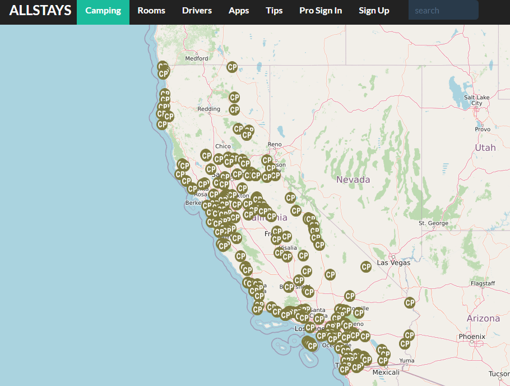Select the CP marker east of Visalia label
510x386 pixels.
pyautogui.click(x=303, y=256)
